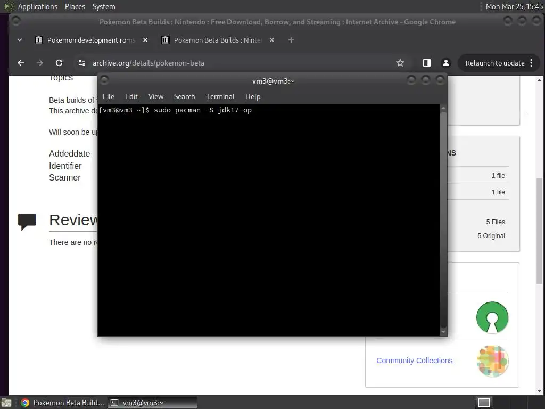Screen dimensions: 545x409
Task: Open the Applications menu in the top panel
Action: 38,6
